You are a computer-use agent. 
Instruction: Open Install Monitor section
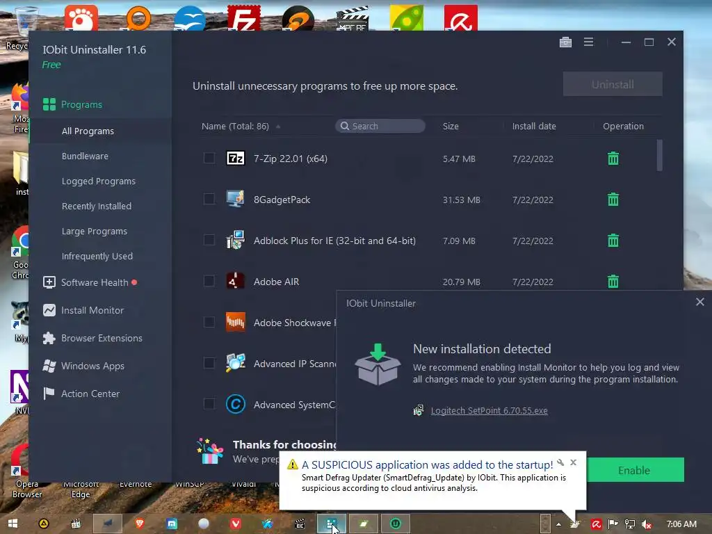[x=83, y=310]
